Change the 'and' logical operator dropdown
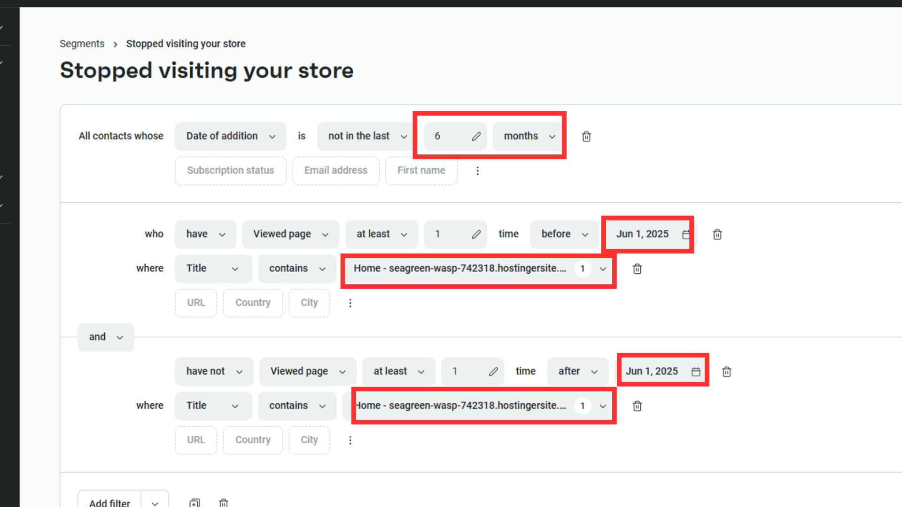Viewport: 902px width, 507px height. pyautogui.click(x=106, y=337)
